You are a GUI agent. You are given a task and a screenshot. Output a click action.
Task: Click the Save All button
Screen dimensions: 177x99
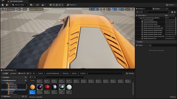(x=22, y=73)
